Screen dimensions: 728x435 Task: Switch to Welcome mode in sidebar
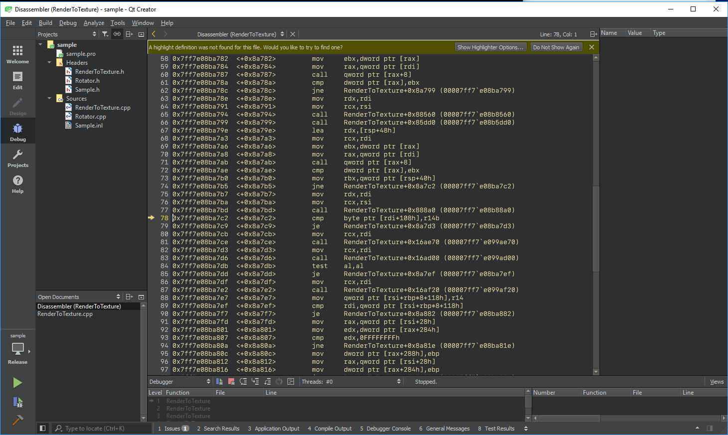[x=17, y=54]
